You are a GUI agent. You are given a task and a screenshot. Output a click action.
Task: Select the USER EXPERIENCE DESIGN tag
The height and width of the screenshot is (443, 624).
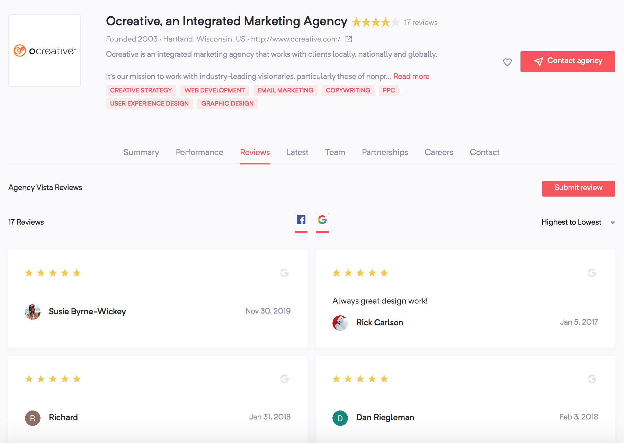pos(149,103)
